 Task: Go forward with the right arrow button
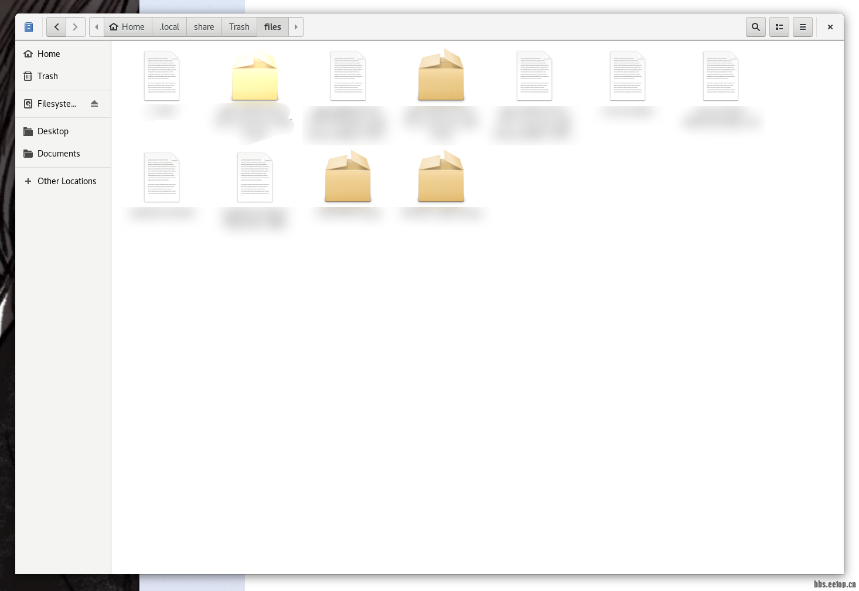tap(75, 27)
